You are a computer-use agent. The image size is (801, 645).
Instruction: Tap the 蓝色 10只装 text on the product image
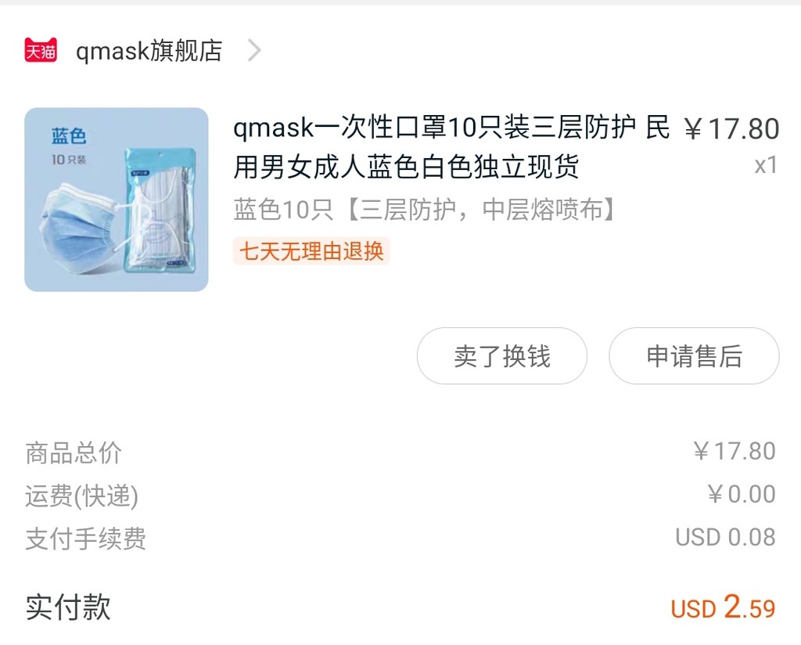[69, 146]
